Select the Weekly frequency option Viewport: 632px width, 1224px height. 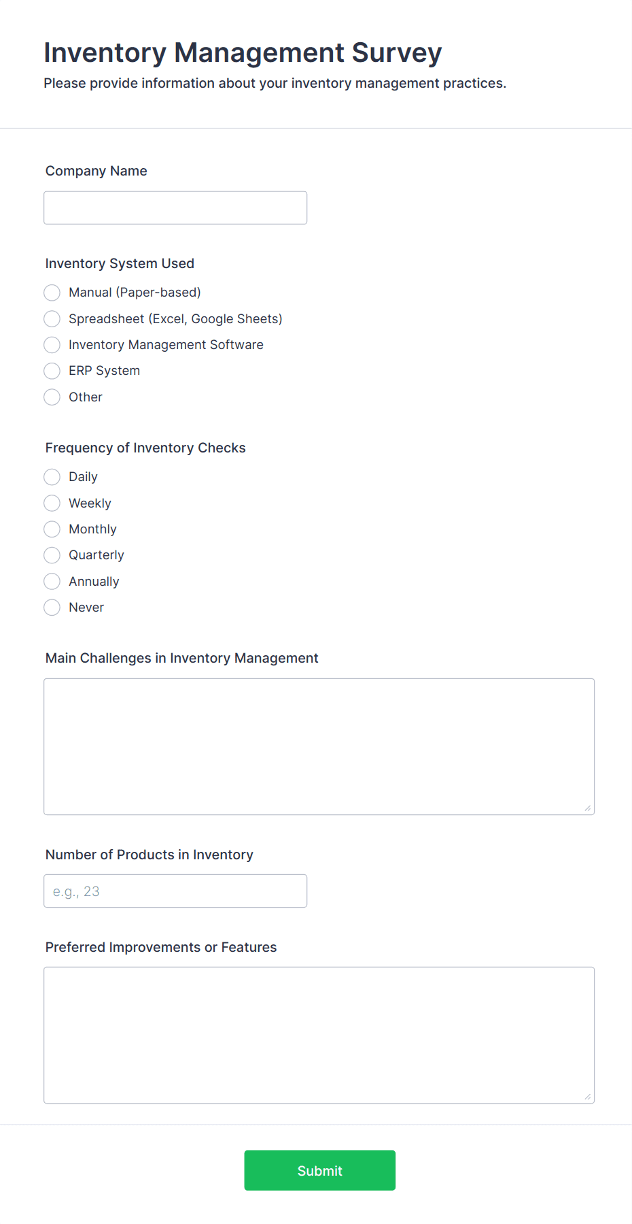click(52, 503)
